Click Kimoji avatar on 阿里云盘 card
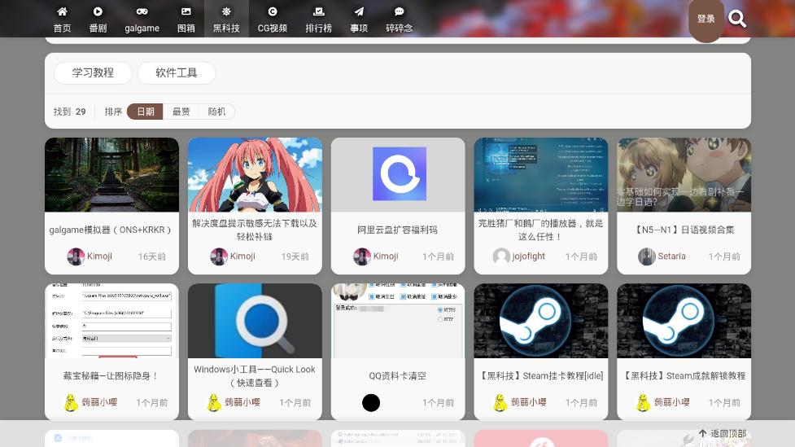Image resolution: width=795 pixels, height=447 pixels. coord(362,256)
